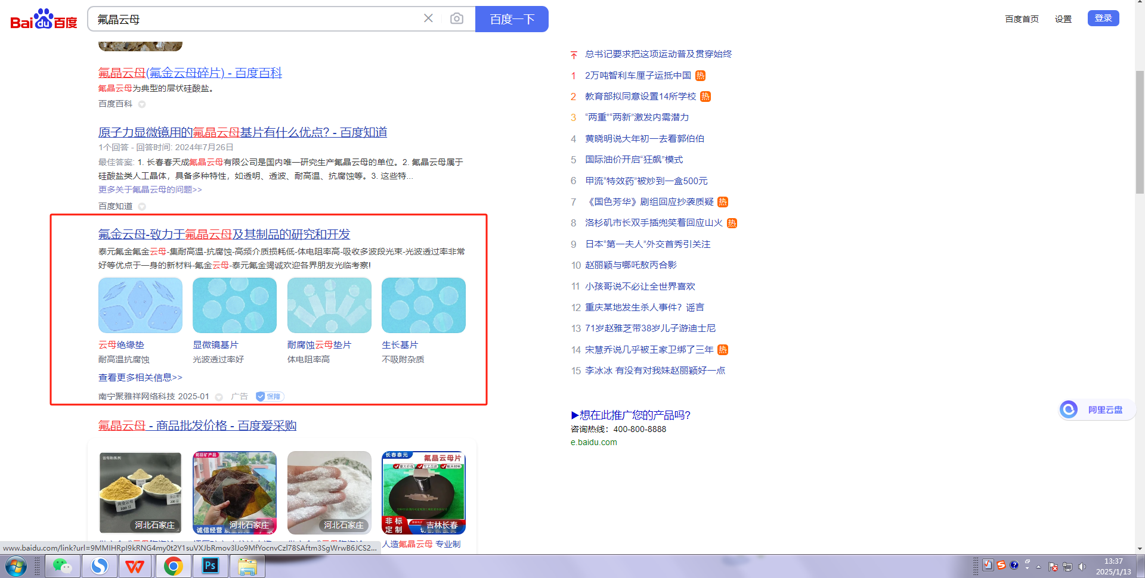Open WeChat from the taskbar

click(62, 566)
